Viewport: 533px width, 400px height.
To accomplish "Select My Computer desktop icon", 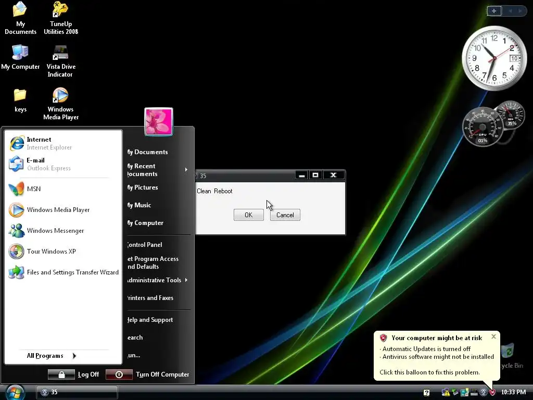I will coord(20,57).
